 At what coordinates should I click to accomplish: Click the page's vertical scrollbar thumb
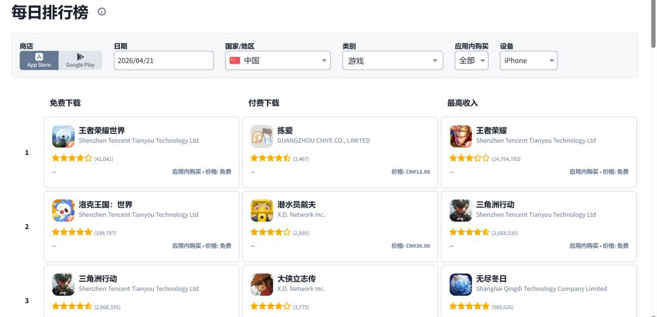[653, 24]
